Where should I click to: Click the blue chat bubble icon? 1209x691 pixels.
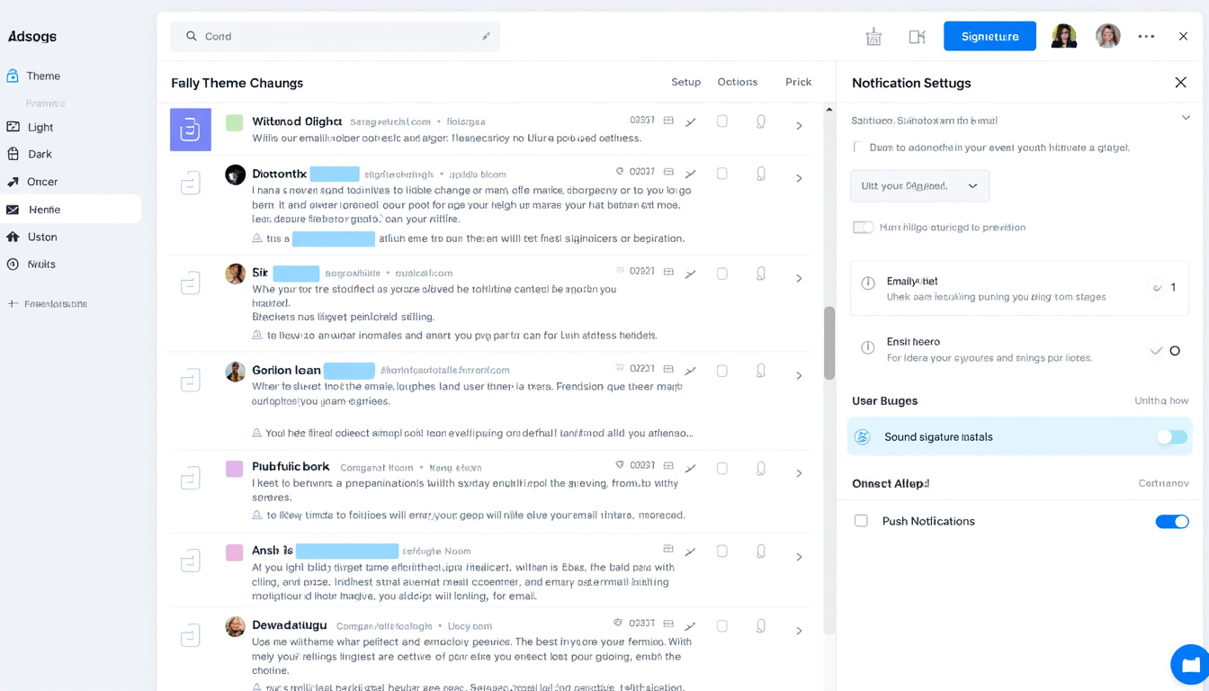(1190, 665)
